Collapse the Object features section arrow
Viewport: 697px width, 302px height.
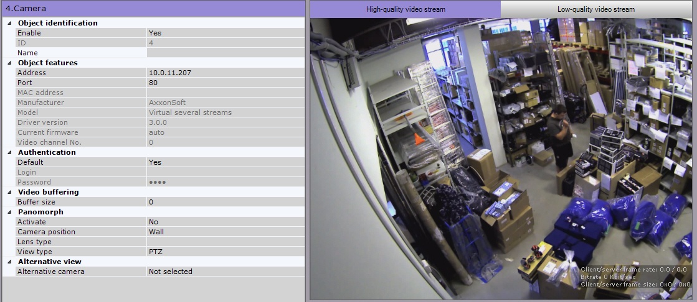[x=9, y=63]
